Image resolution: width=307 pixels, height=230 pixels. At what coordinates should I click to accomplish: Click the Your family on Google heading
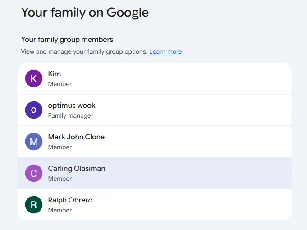point(85,13)
